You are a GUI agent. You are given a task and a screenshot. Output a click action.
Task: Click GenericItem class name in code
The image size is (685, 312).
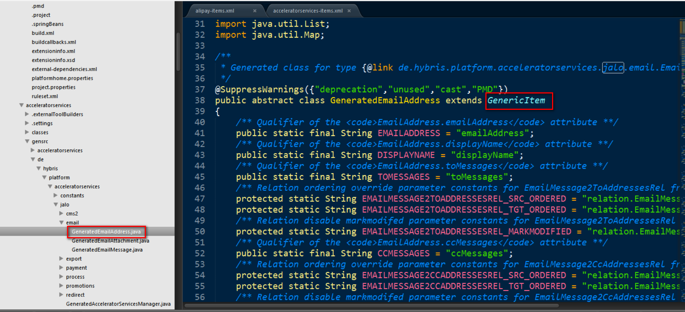(516, 100)
